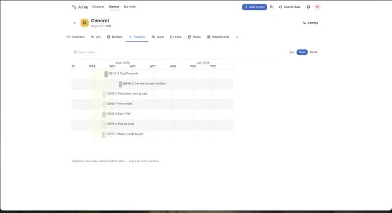Switch to the Kanban tab

coord(115,37)
